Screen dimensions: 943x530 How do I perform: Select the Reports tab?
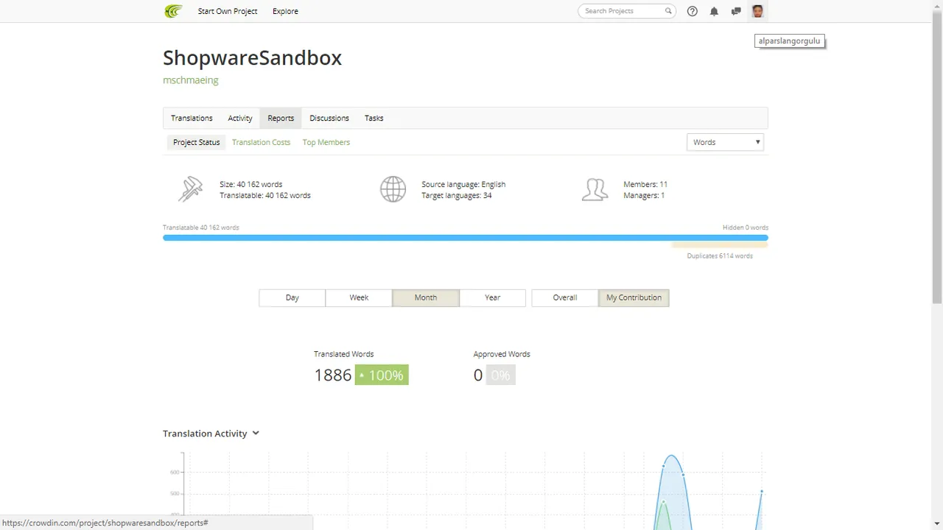(x=281, y=118)
